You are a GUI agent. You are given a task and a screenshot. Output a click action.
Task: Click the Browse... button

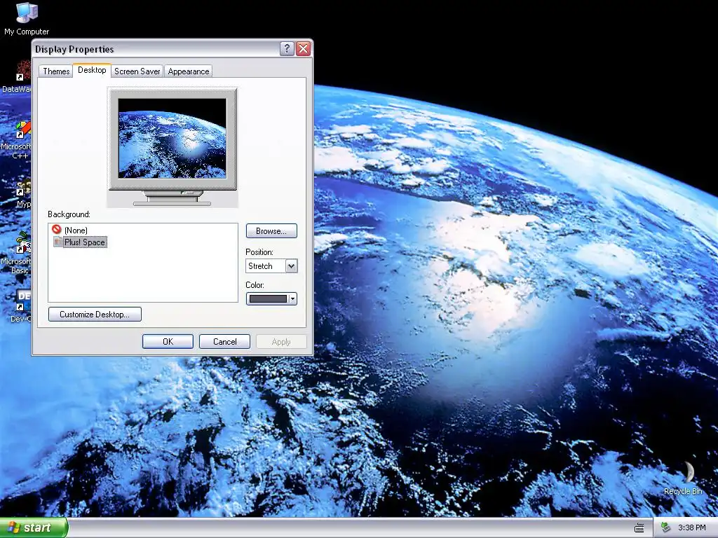(271, 231)
